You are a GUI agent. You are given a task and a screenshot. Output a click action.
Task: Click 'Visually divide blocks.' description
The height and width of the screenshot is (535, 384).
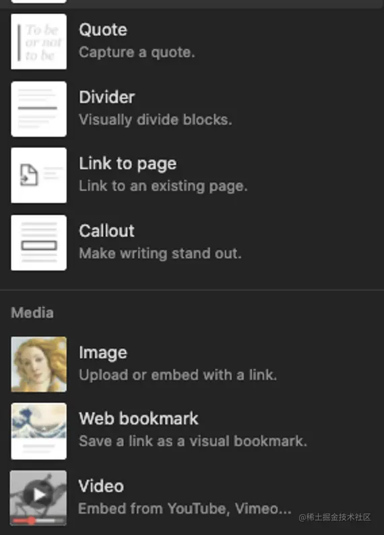[156, 120]
